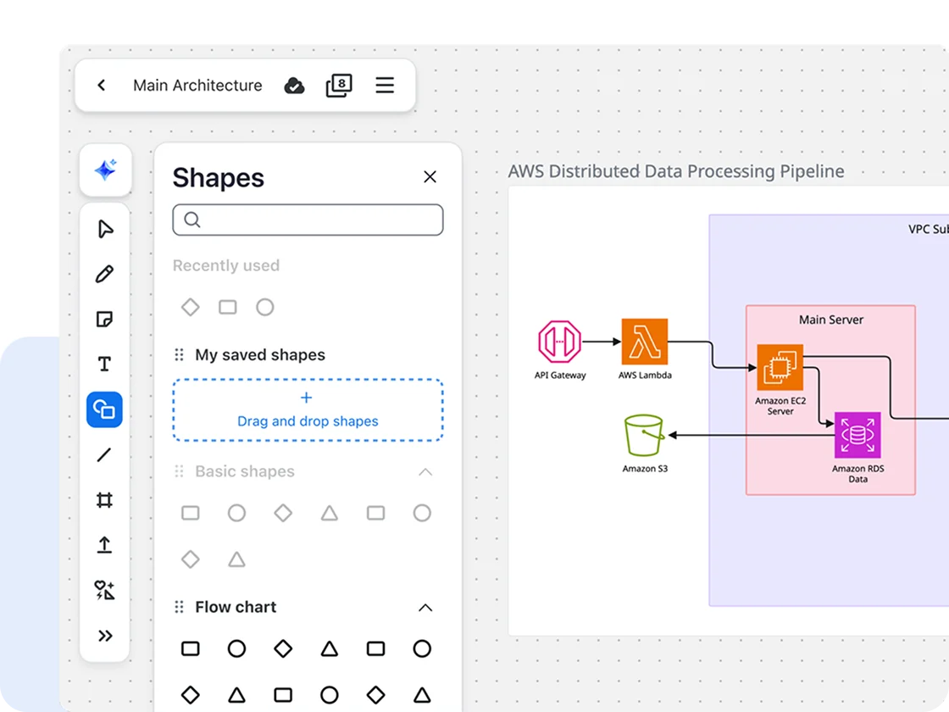This screenshot has width=949, height=712.
Task: Open the stickers and reactions tool
Action: [104, 590]
